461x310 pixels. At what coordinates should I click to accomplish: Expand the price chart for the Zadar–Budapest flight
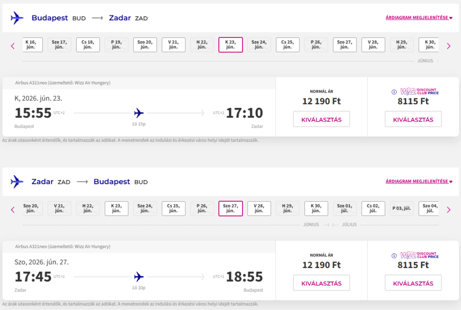[x=419, y=182]
